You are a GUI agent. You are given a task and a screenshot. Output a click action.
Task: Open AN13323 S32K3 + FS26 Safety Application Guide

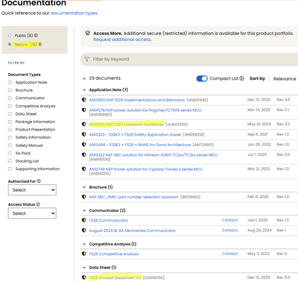coord(135,134)
